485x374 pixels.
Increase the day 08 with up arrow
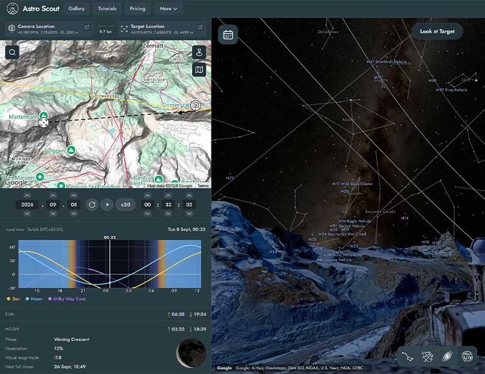tap(74, 195)
